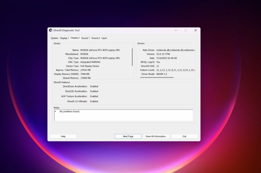Click the DirectX Diagnostic Tool title icon
This screenshot has height=173, width=261.
(51, 30)
